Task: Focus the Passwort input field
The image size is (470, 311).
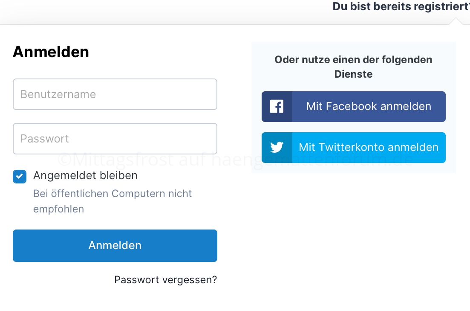Action: click(x=115, y=139)
